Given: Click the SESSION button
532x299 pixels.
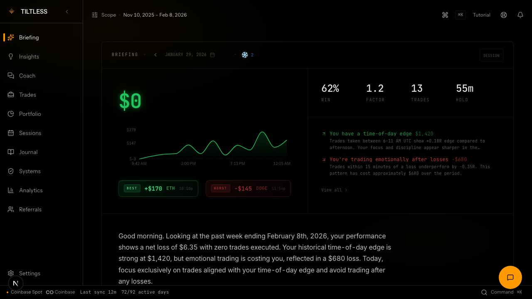Looking at the screenshot, I should pos(491,55).
